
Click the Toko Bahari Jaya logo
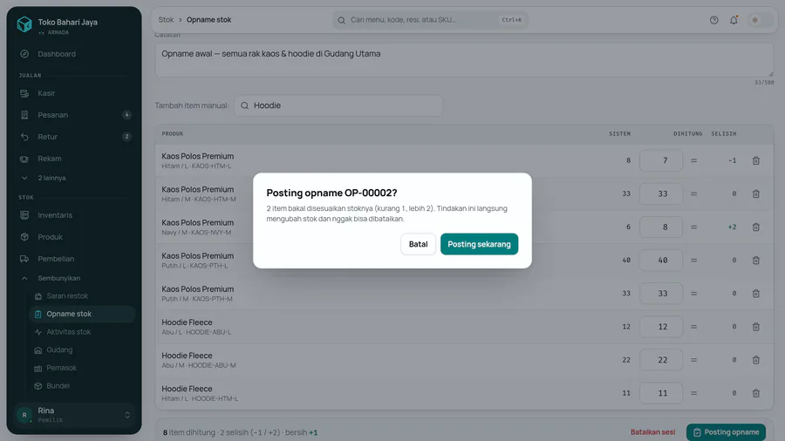[x=24, y=24]
